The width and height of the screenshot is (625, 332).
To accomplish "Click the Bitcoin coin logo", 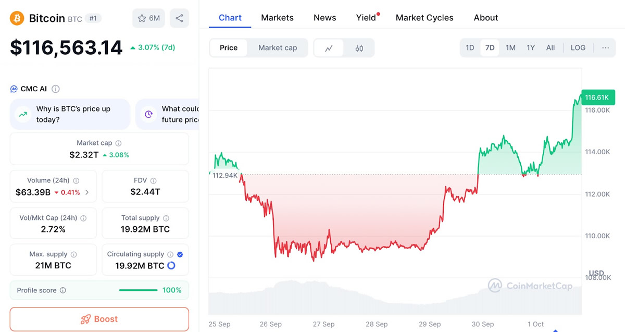I will 16,18.
